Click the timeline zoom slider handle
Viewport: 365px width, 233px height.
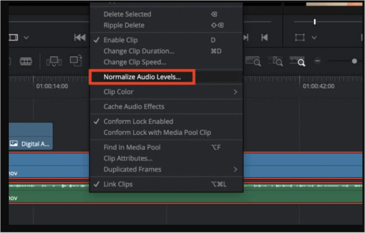coord(354,61)
